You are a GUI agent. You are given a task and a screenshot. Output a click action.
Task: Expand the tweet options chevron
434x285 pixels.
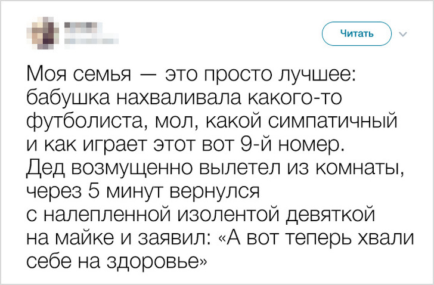(x=401, y=35)
